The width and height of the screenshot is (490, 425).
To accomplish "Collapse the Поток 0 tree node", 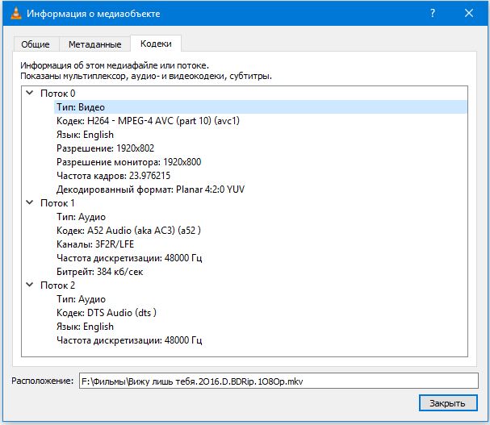I will point(30,93).
